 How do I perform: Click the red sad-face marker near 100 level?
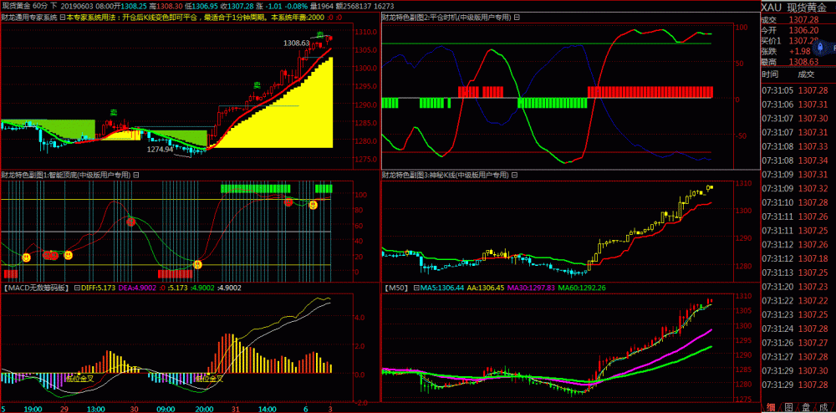click(288, 201)
